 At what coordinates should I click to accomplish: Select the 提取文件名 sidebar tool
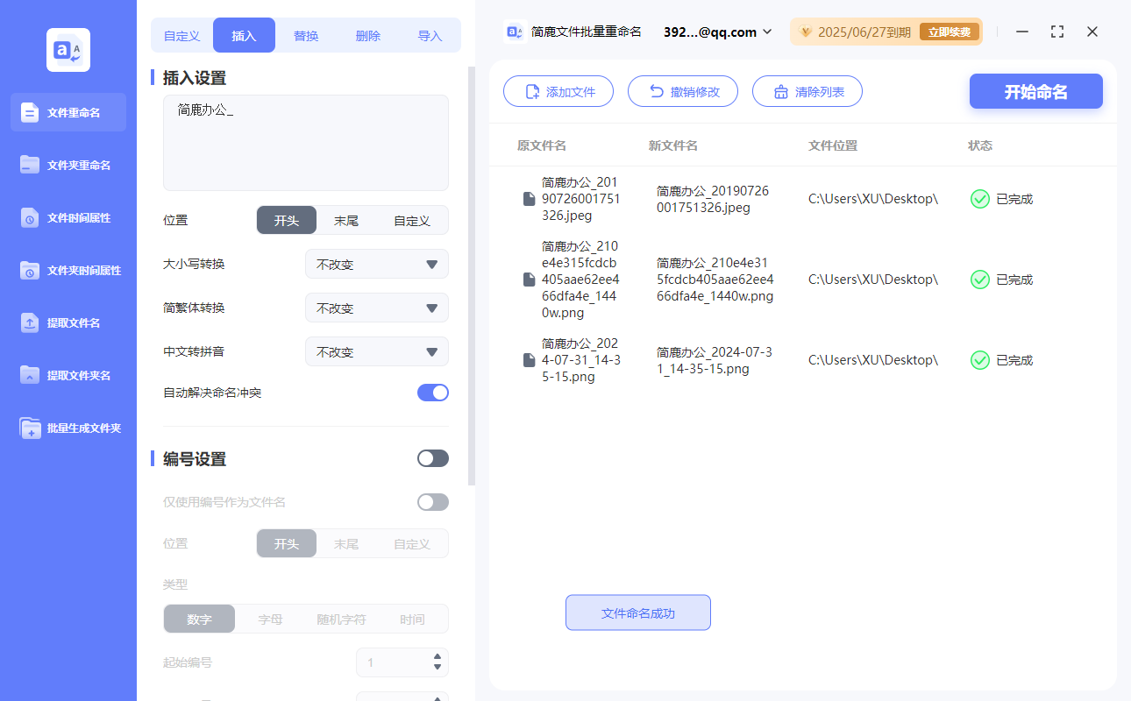(68, 322)
